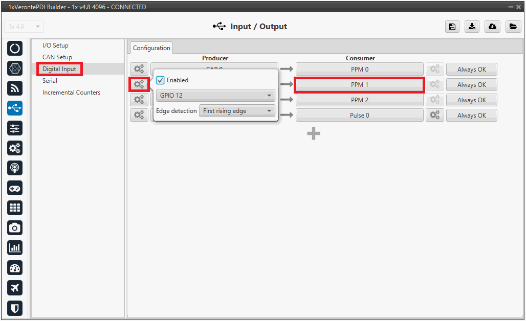Switch to the Configuration tab
This screenshot has width=526, height=321.
pyautogui.click(x=151, y=48)
